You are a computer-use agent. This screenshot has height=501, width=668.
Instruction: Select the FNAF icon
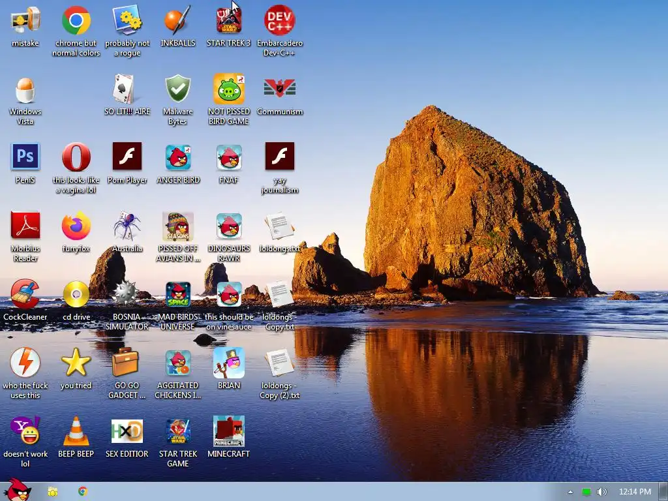click(229, 157)
